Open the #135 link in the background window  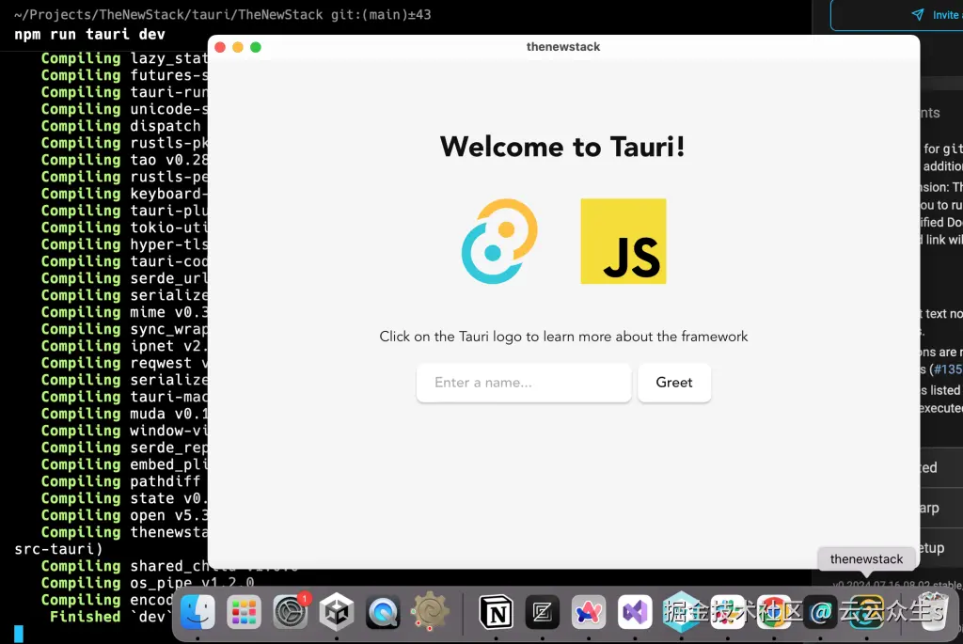click(x=948, y=369)
